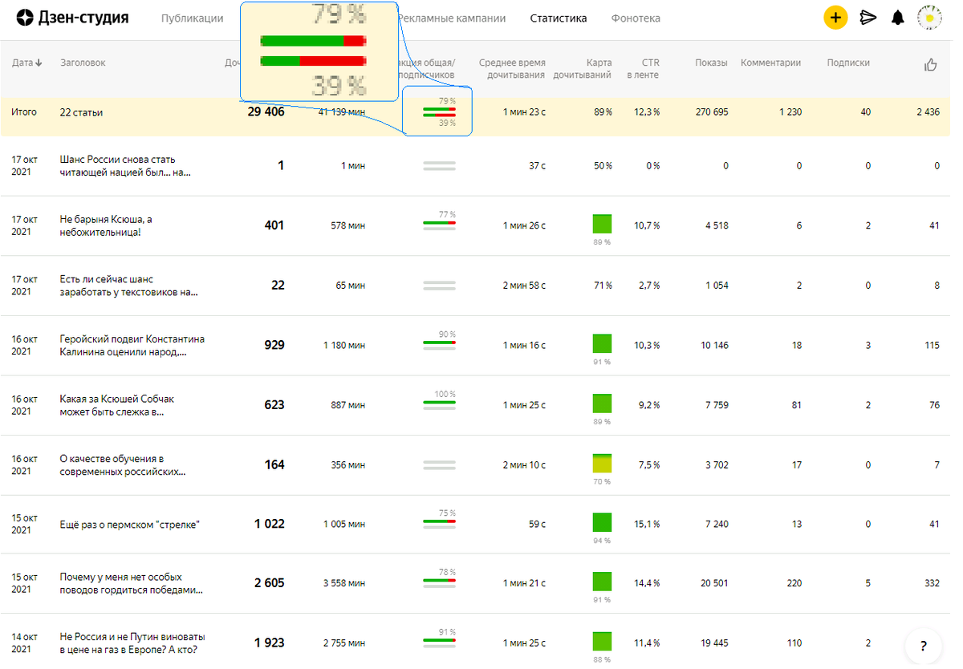Open article 'Почему у меня нет особых поводов гордиться'
Image resolution: width=963 pixels, height=669 pixels.
tap(132, 583)
